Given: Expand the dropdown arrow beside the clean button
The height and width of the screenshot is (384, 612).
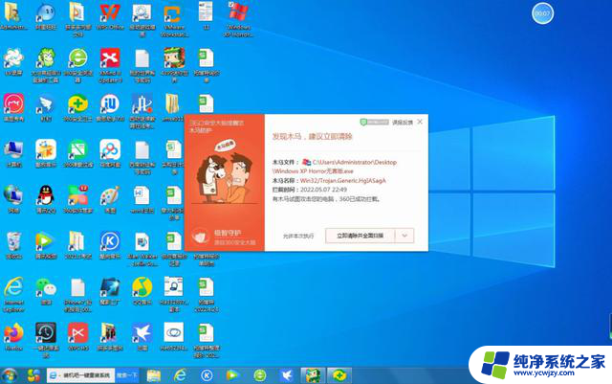Looking at the screenshot, I should [x=404, y=236].
